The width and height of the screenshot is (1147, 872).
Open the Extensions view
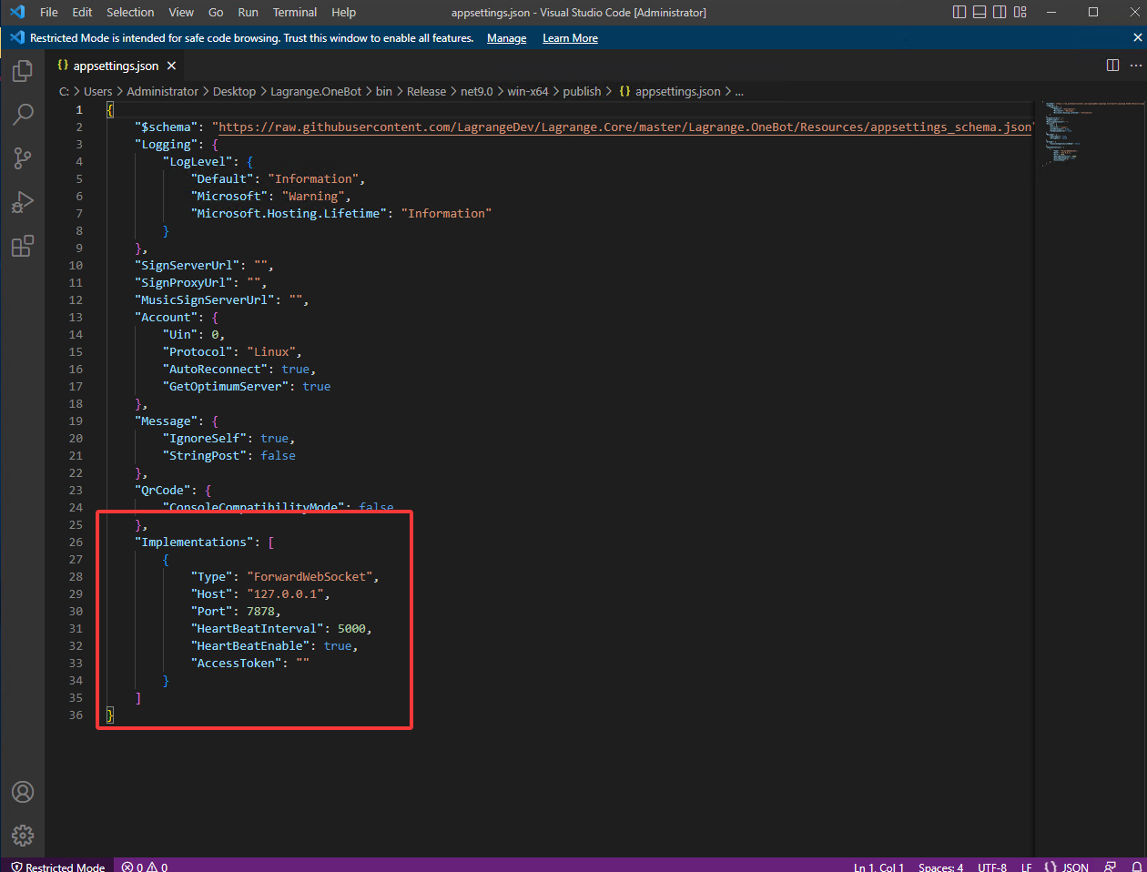coord(23,246)
